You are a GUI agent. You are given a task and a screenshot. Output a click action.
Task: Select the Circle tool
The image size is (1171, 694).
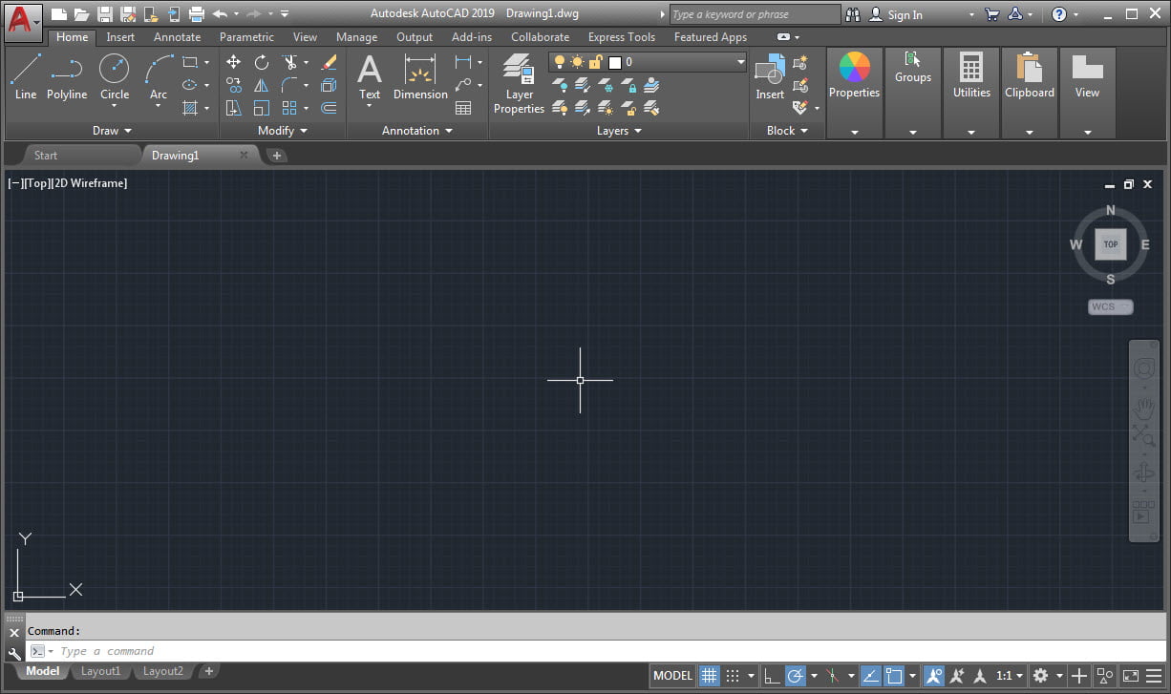click(x=115, y=76)
